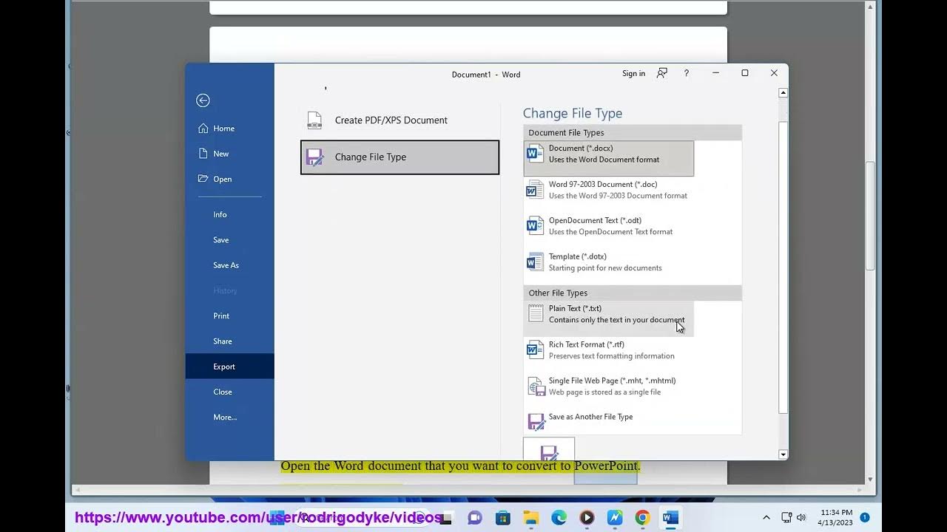Image resolution: width=947 pixels, height=532 pixels.
Task: Click Sign in in title bar
Action: (633, 73)
